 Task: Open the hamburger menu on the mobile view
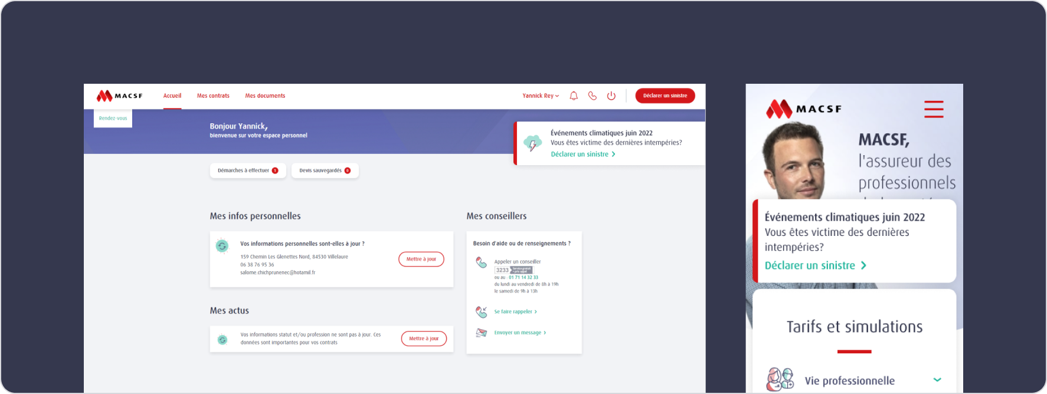[x=934, y=109]
